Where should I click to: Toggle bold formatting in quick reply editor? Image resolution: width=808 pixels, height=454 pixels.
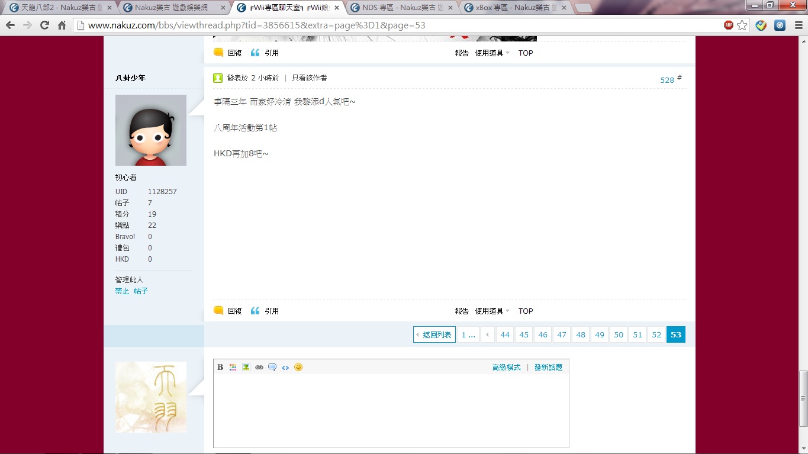[x=220, y=367]
